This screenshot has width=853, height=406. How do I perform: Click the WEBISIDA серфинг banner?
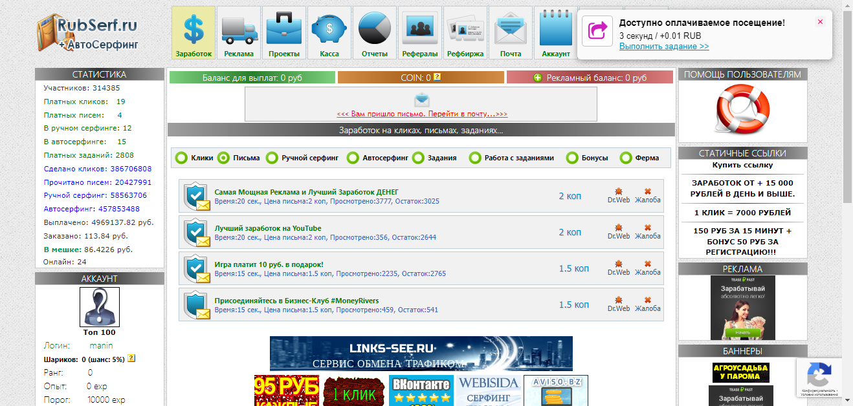(489, 390)
